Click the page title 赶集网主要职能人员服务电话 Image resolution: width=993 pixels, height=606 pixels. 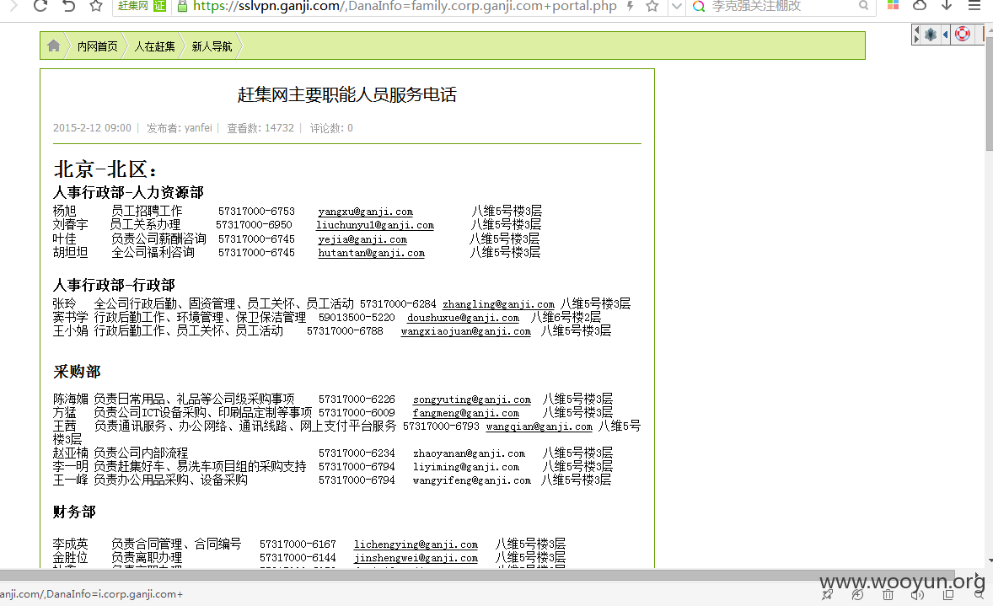point(347,94)
